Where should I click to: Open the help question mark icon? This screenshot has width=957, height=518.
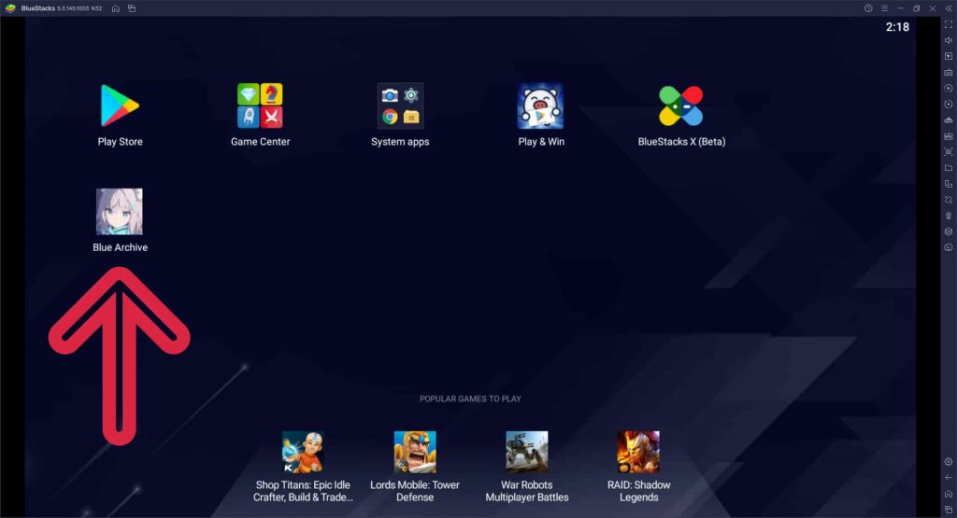pos(868,8)
